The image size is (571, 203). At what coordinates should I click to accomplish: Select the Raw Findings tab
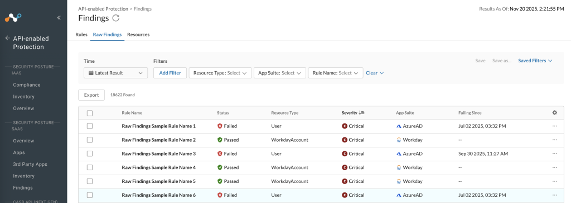pos(107,34)
